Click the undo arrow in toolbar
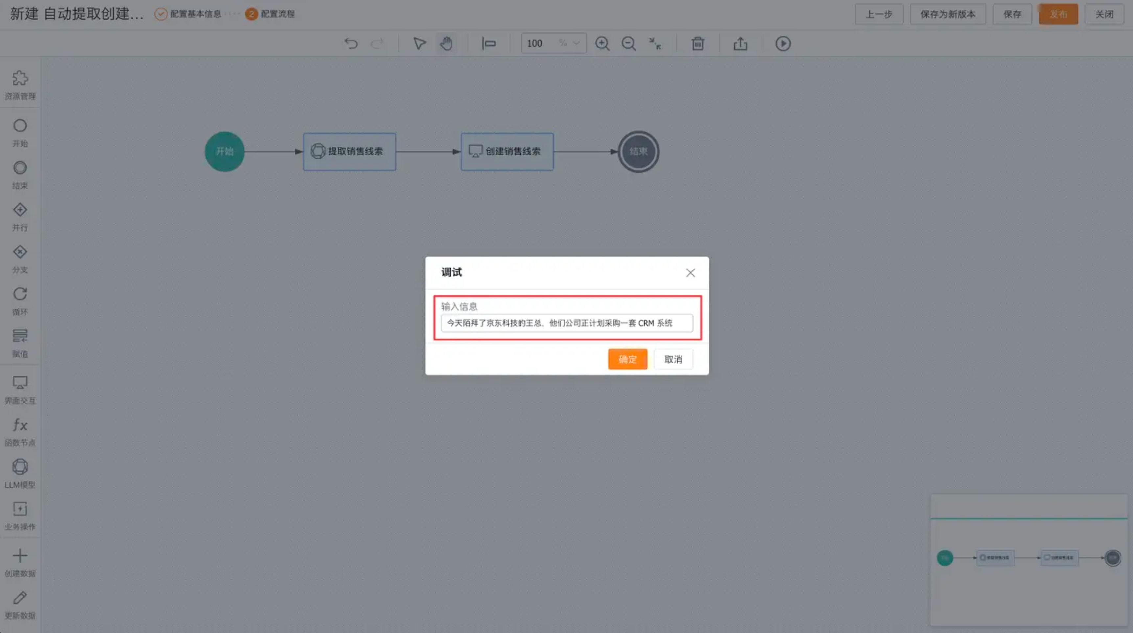This screenshot has width=1133, height=633. tap(351, 44)
